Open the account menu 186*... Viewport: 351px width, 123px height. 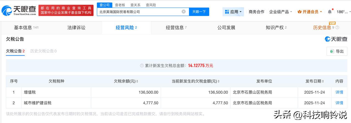tap(344, 12)
